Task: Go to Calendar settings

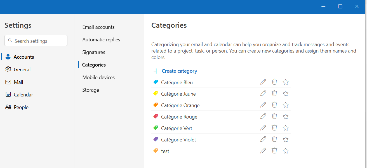Action: (23, 95)
